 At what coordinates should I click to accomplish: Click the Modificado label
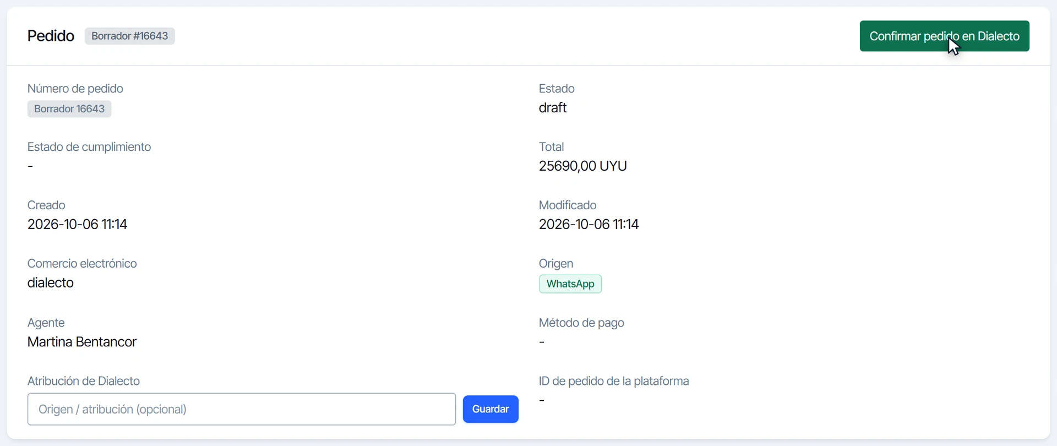(568, 205)
